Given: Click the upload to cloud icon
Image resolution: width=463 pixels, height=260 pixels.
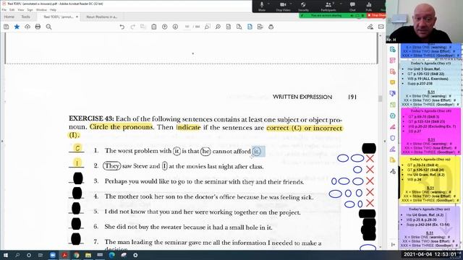Looking at the screenshot, I should [27, 27].
